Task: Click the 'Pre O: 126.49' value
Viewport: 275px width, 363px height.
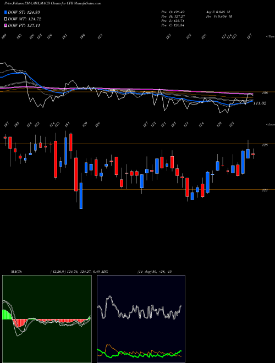Action: point(173,12)
